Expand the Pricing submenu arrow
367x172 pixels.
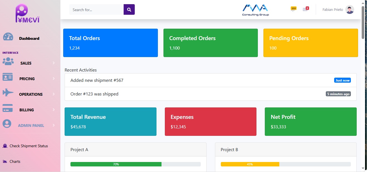[53, 79]
